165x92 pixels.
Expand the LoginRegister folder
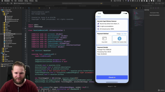pyautogui.click(x=3, y=32)
